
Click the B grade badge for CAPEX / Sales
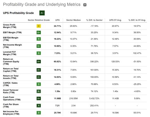tap(39, 84)
